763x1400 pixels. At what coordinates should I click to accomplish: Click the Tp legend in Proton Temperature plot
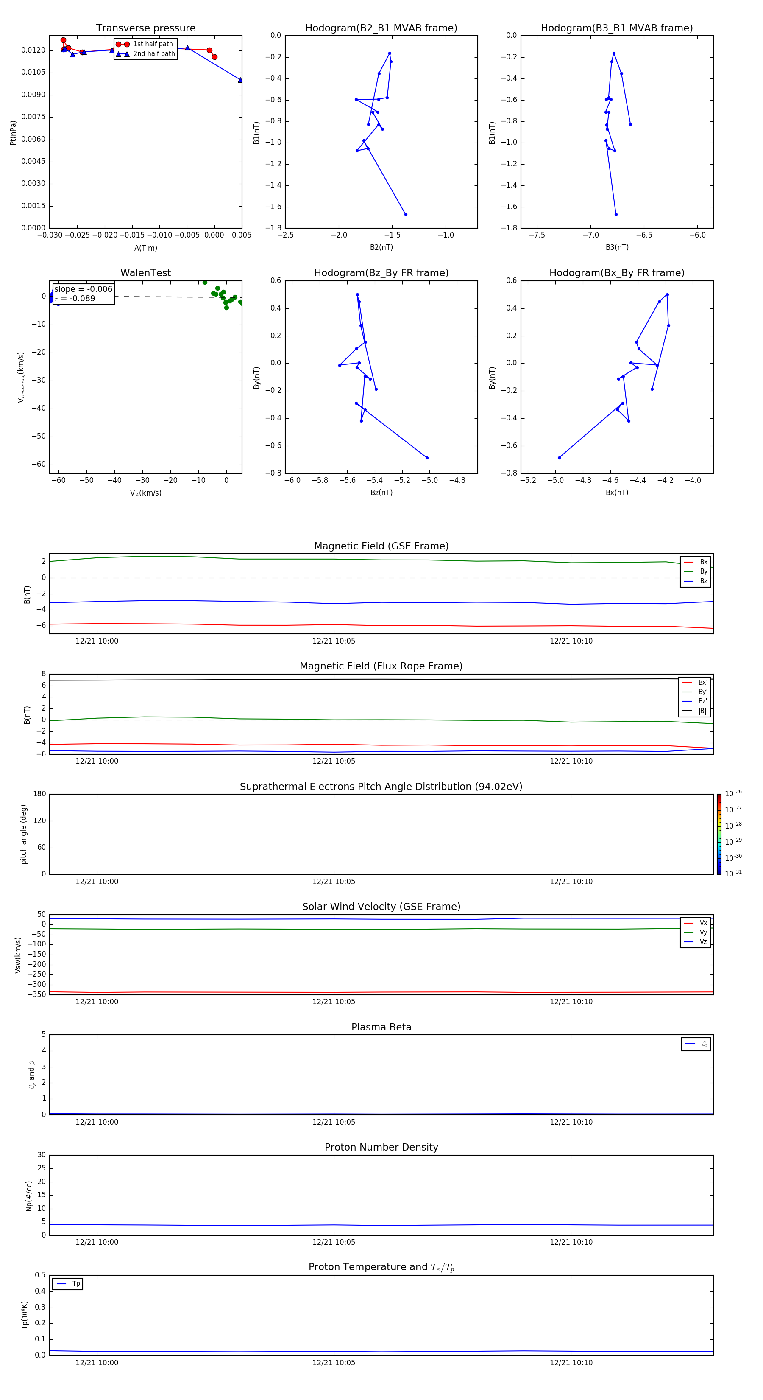(68, 1284)
